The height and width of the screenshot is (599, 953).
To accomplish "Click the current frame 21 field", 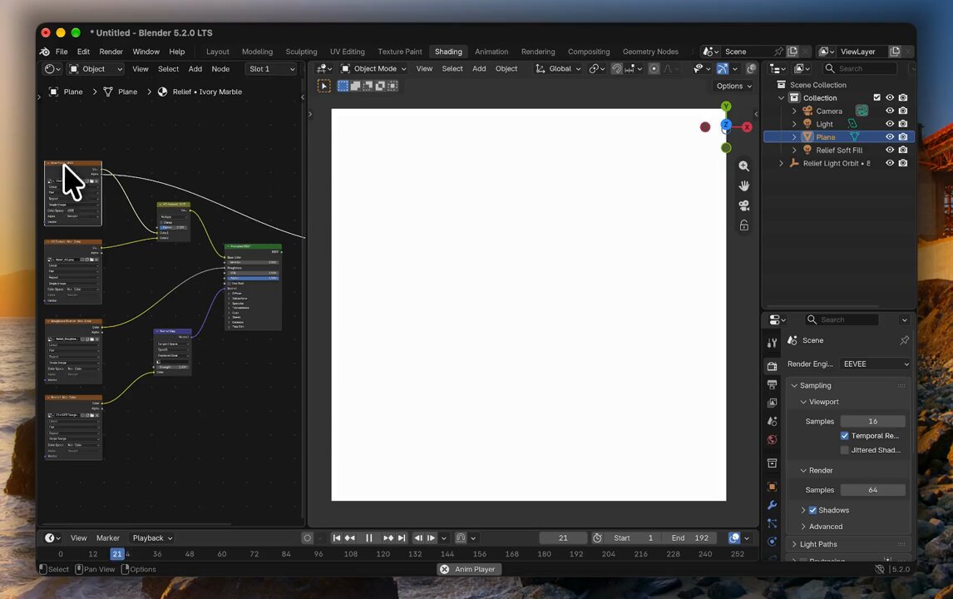I will pyautogui.click(x=563, y=538).
